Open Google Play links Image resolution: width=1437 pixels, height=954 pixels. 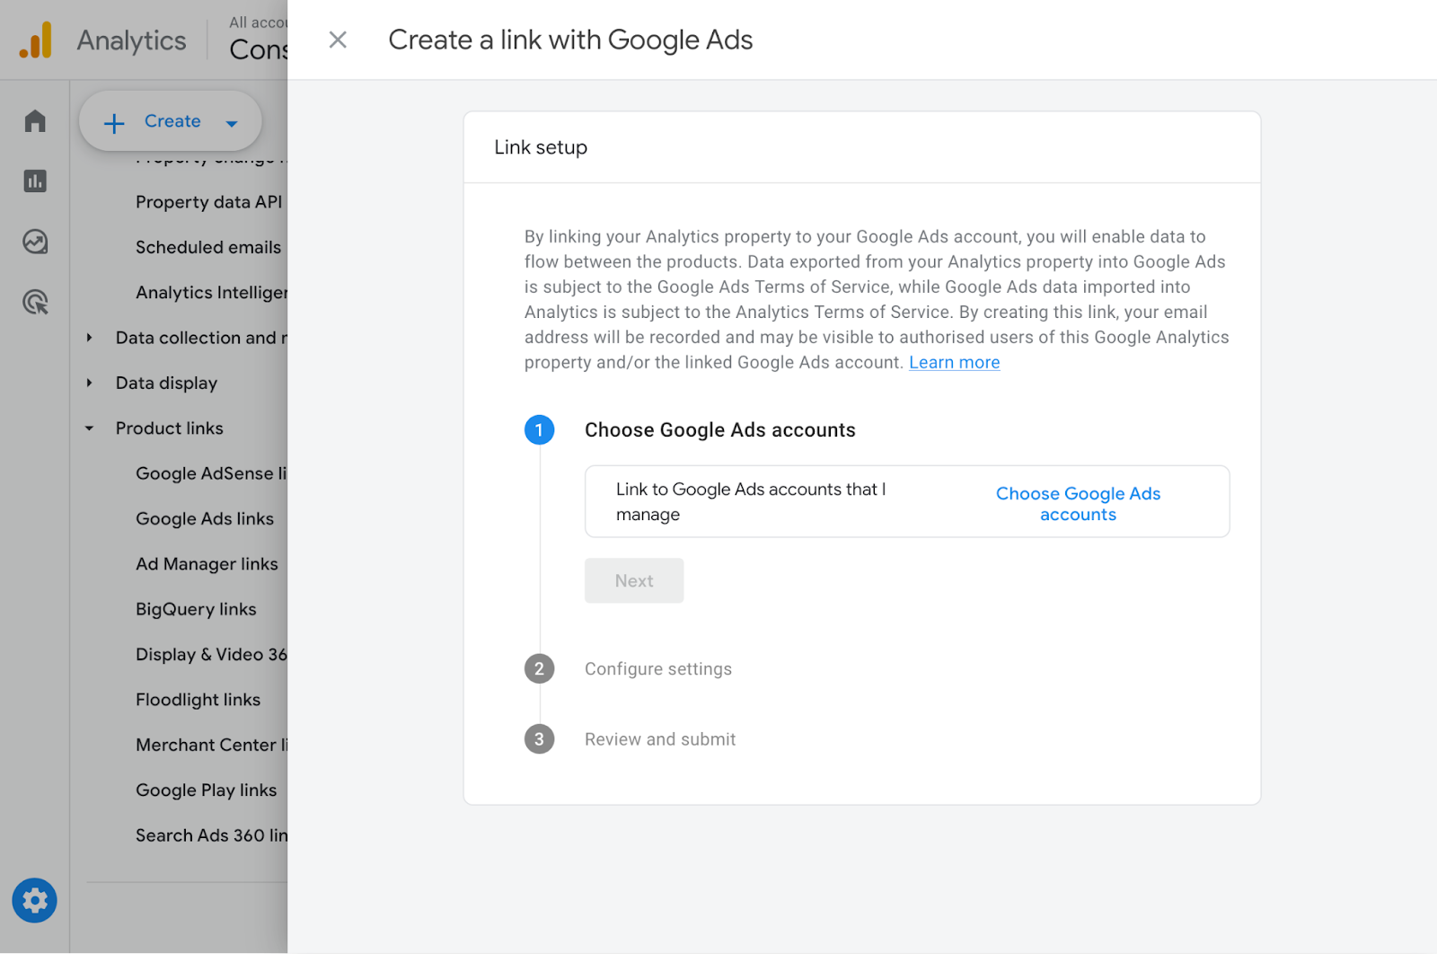[207, 791]
